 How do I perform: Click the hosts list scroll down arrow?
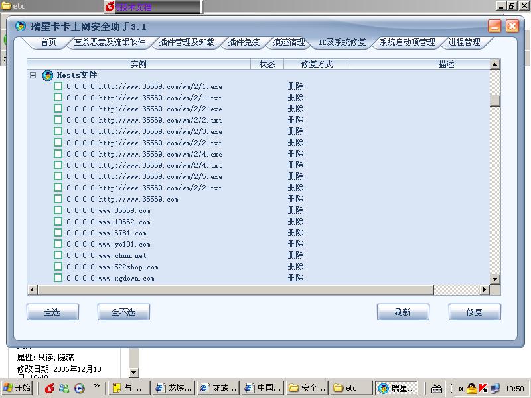495,279
